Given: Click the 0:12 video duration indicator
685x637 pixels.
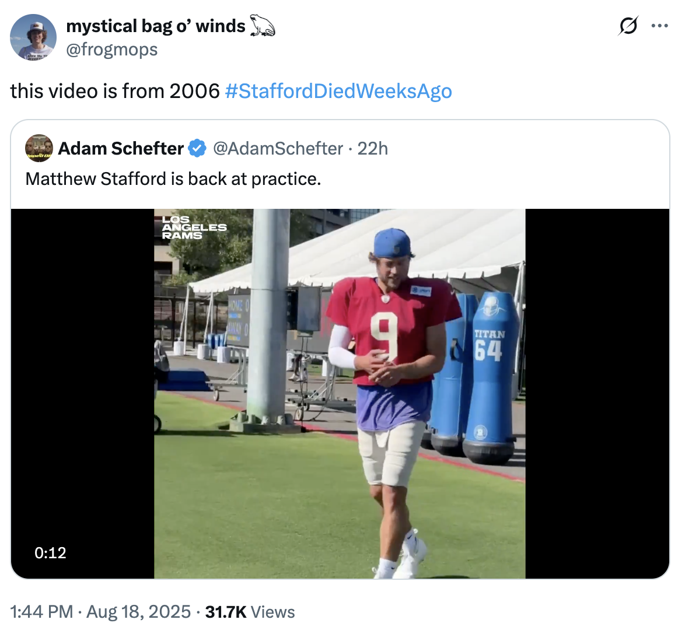Looking at the screenshot, I should tap(51, 552).
